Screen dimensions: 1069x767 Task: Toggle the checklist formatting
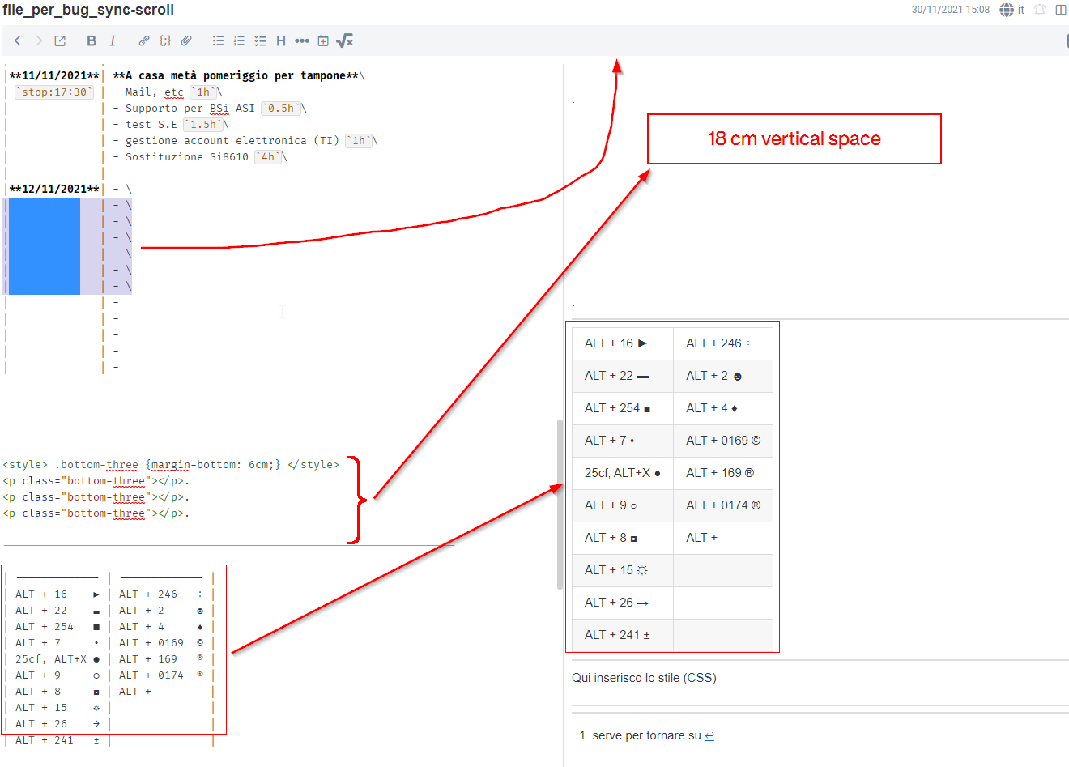pos(260,40)
